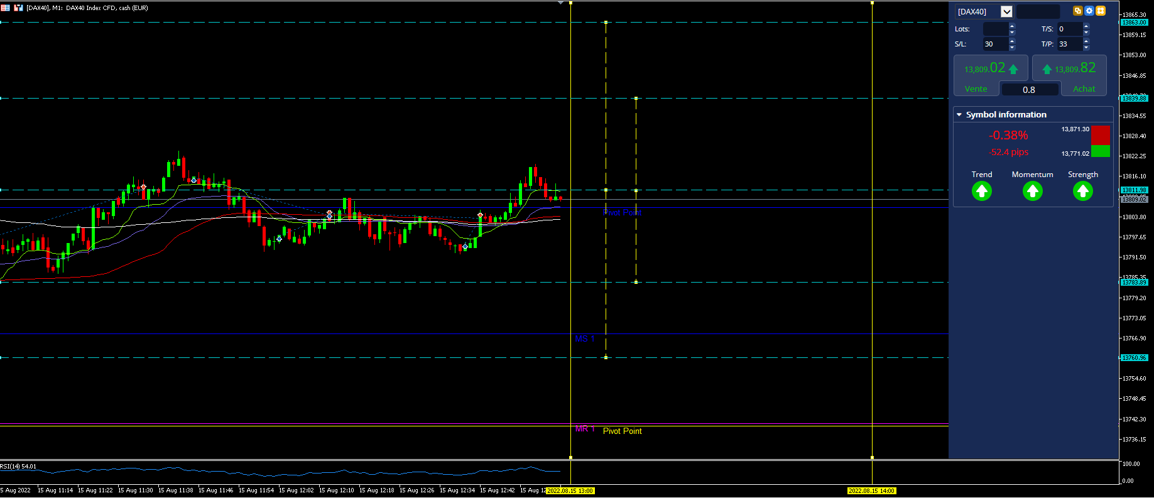Image resolution: width=1154 pixels, height=498 pixels.
Task: Collapse the Symbol information section
Action: point(959,114)
